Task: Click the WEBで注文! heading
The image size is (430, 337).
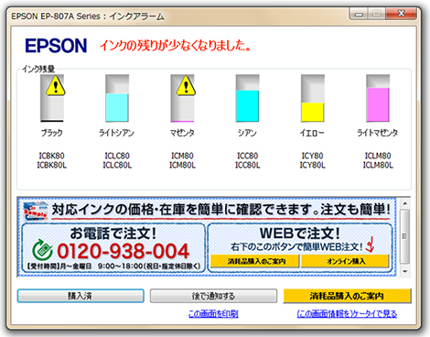Action: (300, 234)
